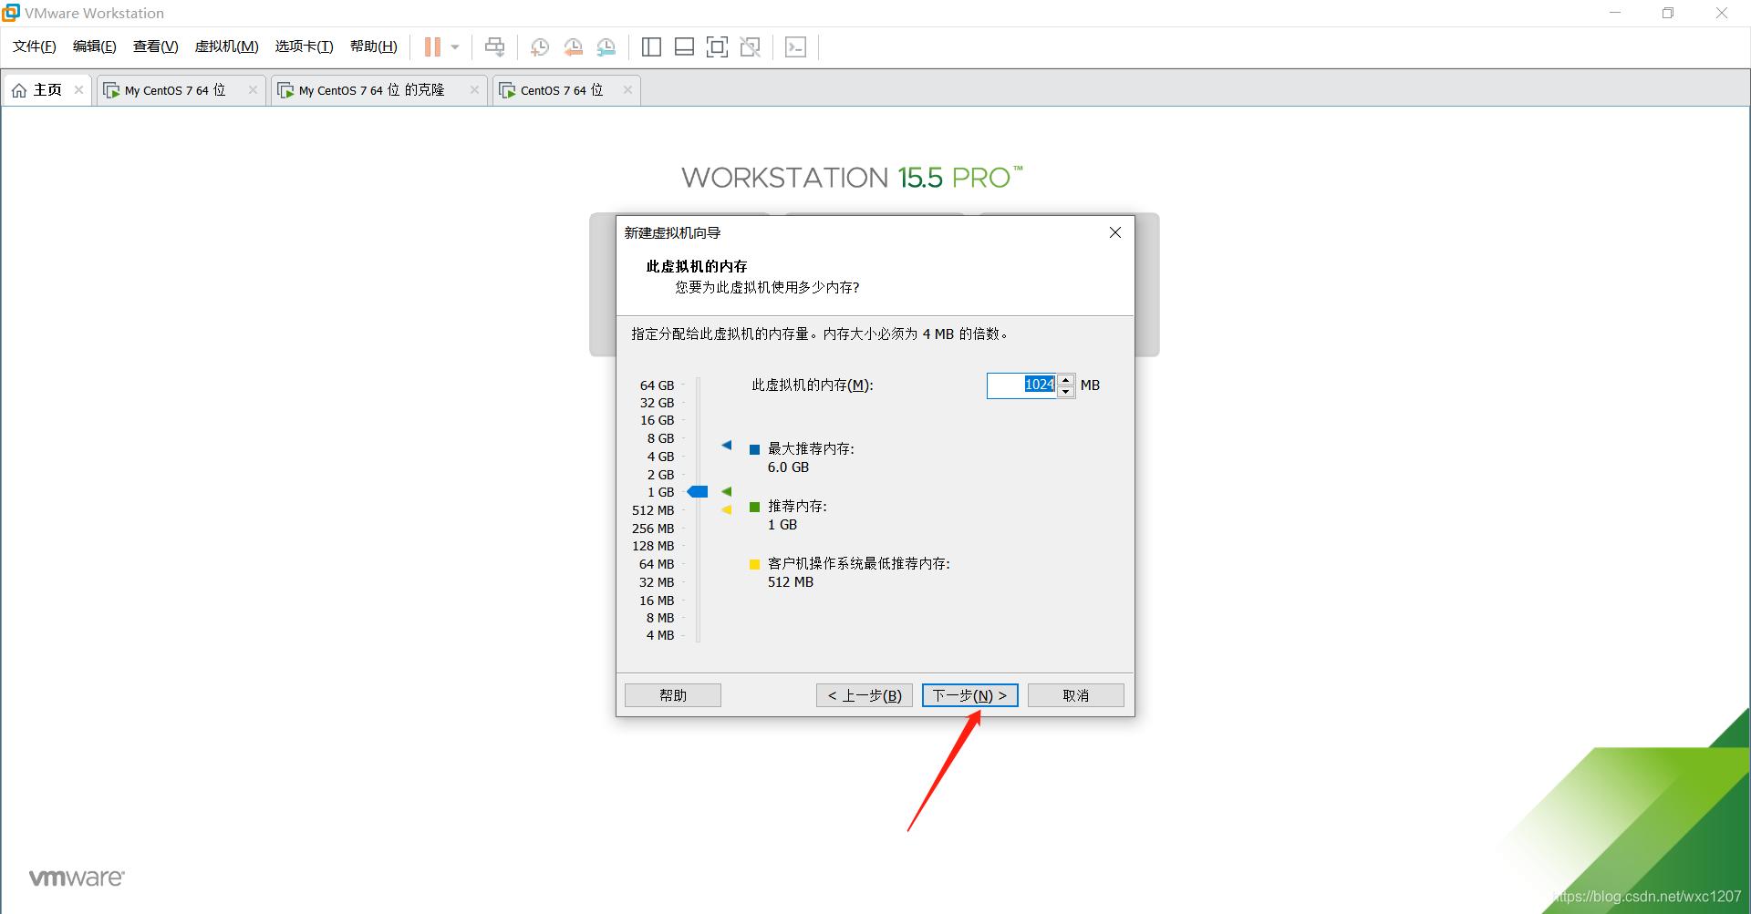Click the suspend (pause) toolbar icon
This screenshot has height=914, width=1751.
[x=432, y=47]
